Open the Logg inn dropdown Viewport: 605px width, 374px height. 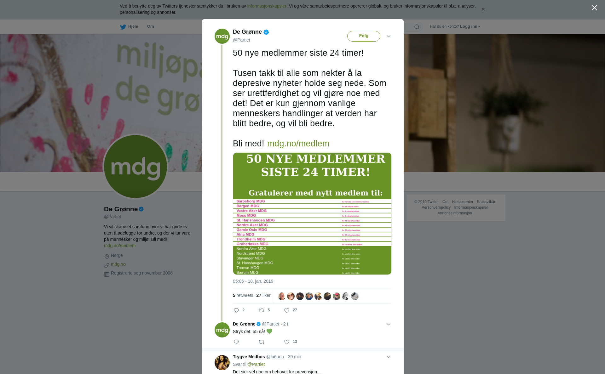pos(470,26)
